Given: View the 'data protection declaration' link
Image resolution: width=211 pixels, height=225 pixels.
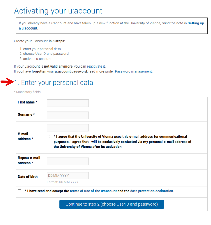Looking at the screenshot, I should point(152,191).
